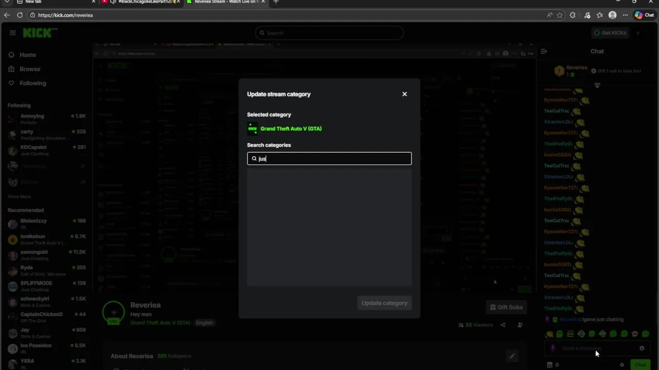
Task: Open the dropdown arrow beside Get KICKs
Action: (x=638, y=33)
